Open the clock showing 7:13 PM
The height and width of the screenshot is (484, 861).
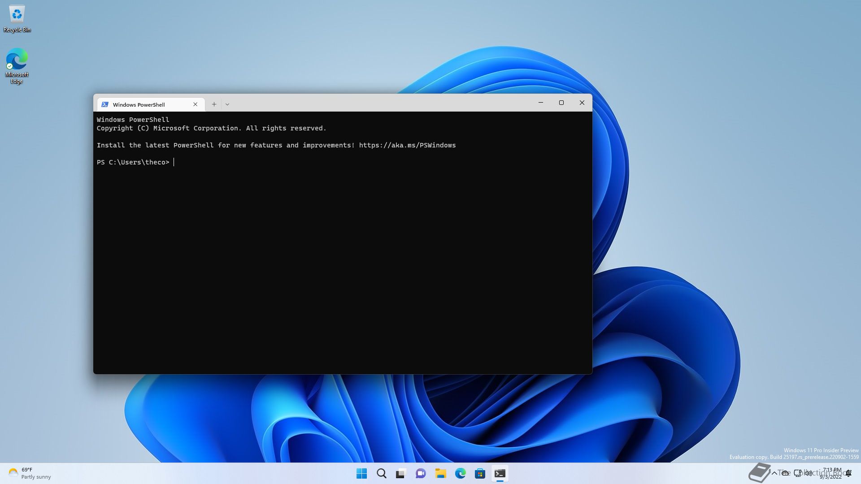[x=831, y=473]
